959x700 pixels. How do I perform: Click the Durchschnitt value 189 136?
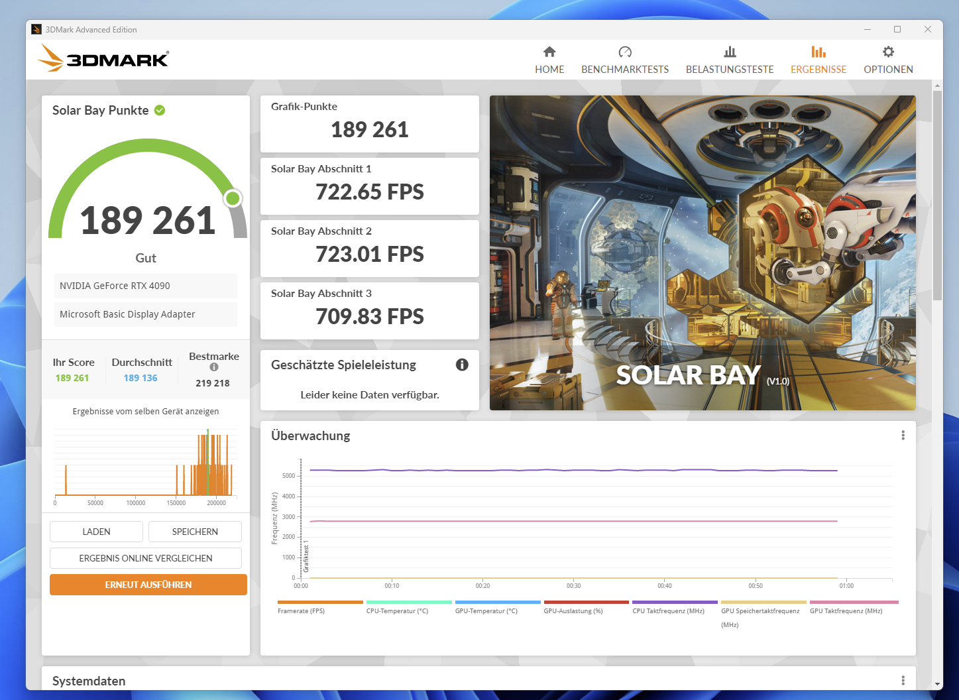coord(141,378)
